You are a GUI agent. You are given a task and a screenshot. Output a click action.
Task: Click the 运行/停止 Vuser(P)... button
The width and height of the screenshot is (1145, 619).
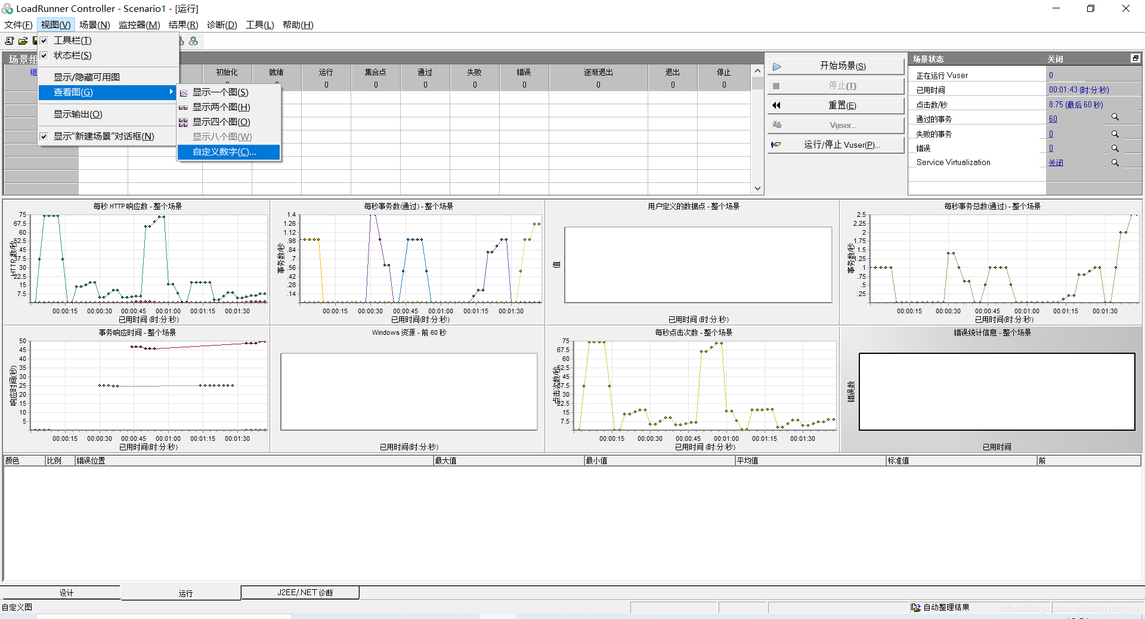835,145
